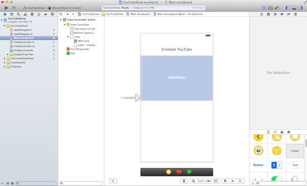This screenshot has height=186, width=307.
Task: Click the Run play button
Action: (7, 8)
